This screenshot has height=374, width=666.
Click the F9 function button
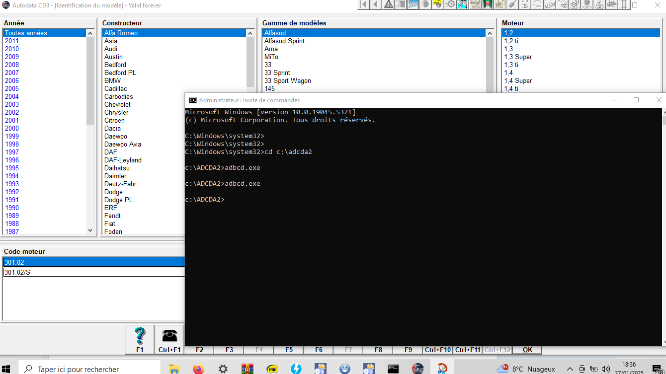tap(408, 350)
